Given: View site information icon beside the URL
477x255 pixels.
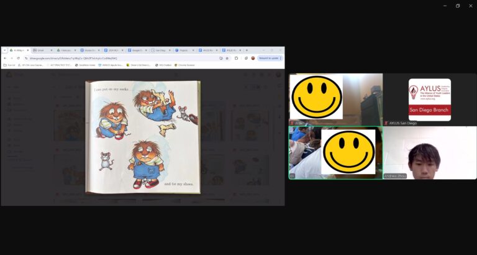Looking at the screenshot, I should tap(27, 58).
